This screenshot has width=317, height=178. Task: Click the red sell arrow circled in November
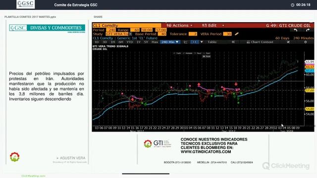pyautogui.click(x=132, y=99)
